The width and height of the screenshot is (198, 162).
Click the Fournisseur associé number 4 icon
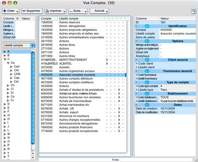(x=147, y=71)
